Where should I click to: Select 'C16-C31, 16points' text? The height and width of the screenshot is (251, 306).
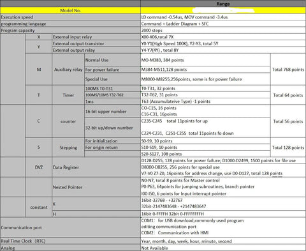pyautogui.click(x=159, y=114)
